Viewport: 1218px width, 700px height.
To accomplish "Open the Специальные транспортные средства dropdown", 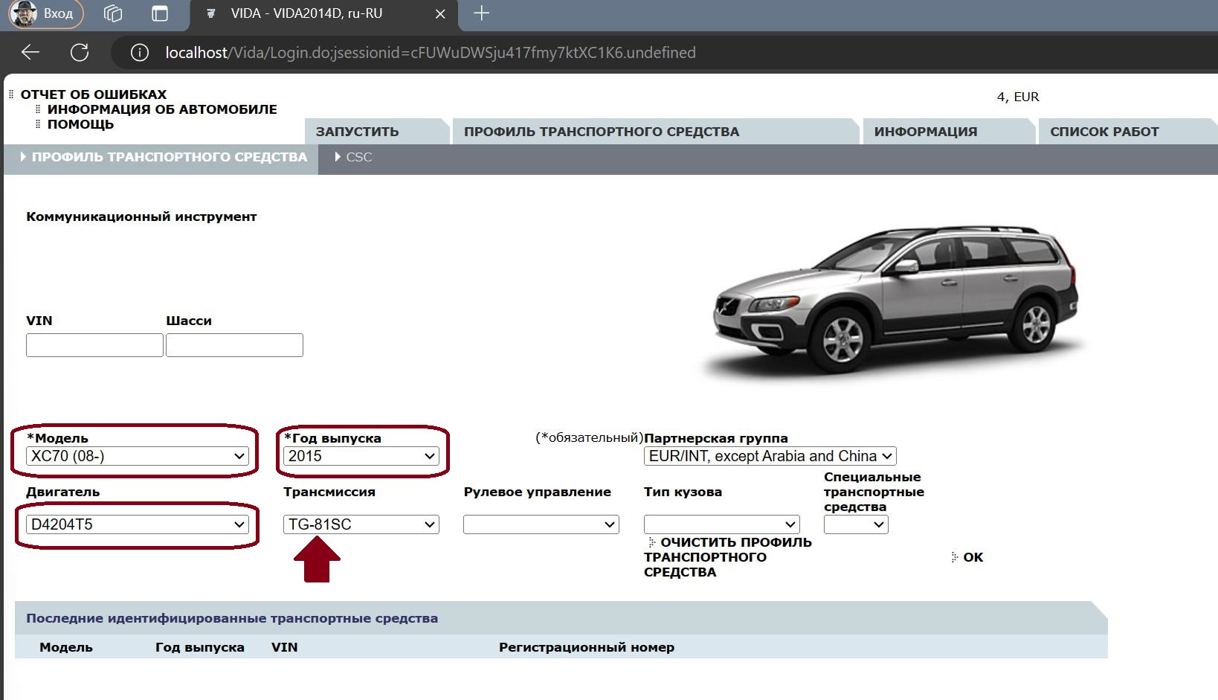I will click(856, 524).
